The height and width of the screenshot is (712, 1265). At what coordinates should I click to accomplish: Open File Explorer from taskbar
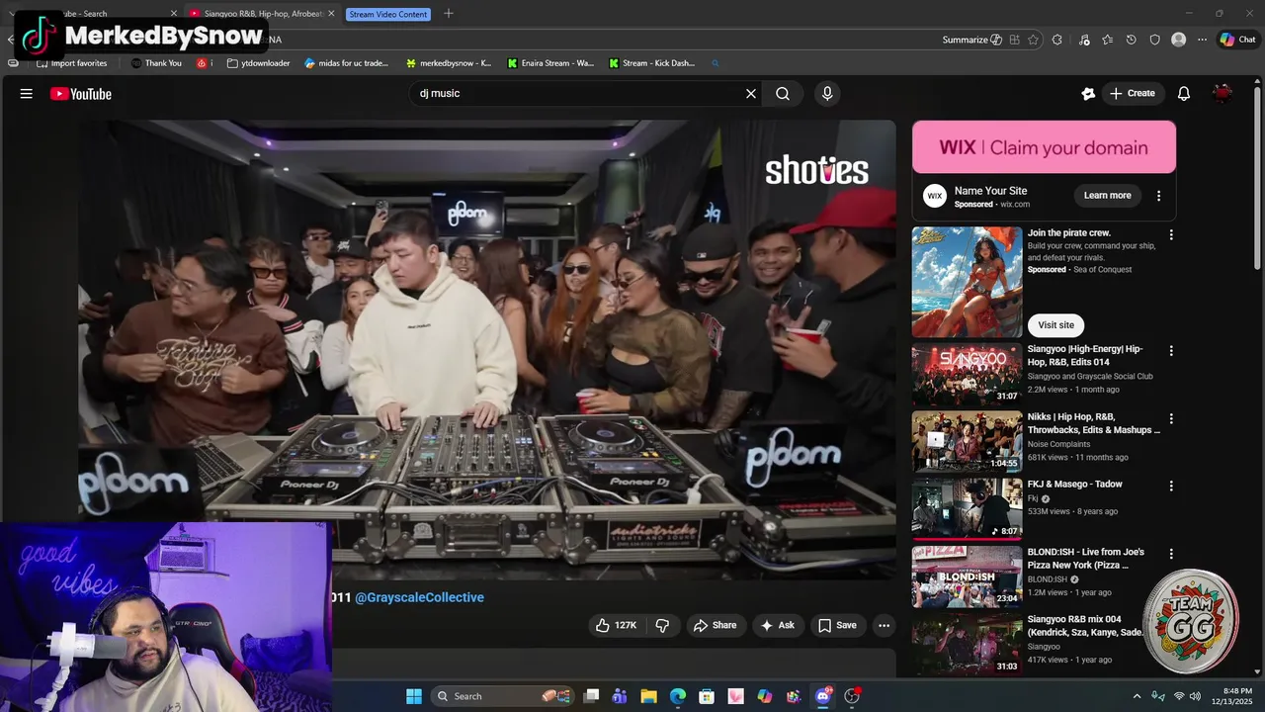pos(648,696)
